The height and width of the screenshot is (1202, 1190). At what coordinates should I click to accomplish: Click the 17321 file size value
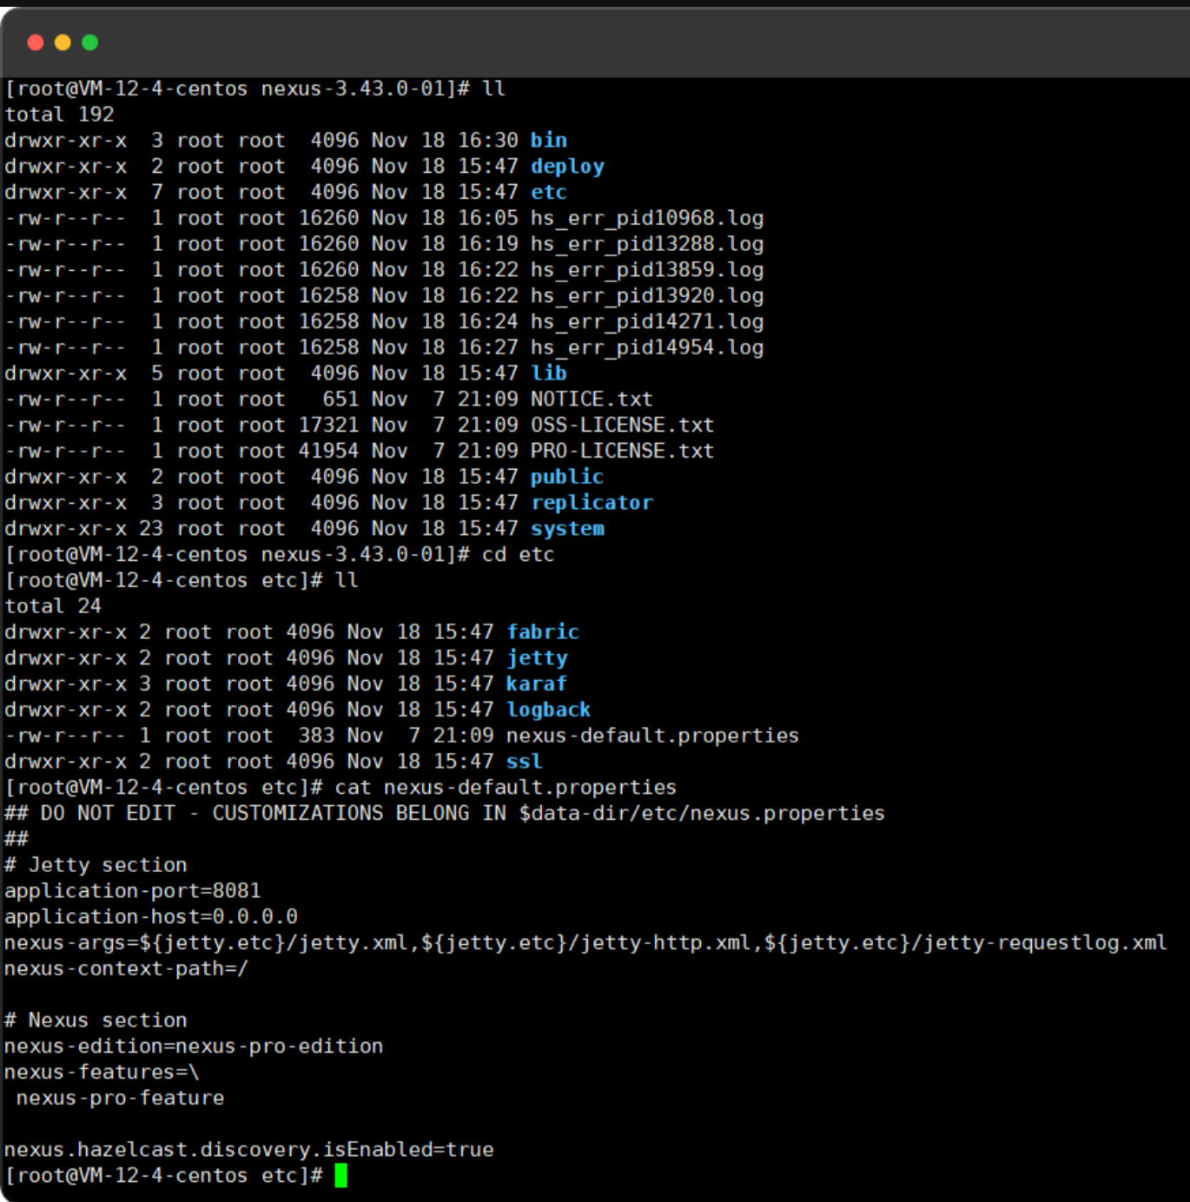point(328,426)
